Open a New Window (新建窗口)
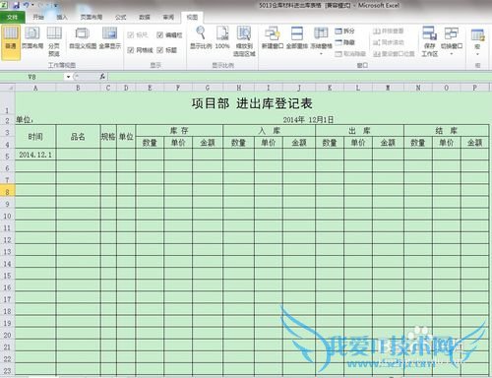 click(x=273, y=38)
